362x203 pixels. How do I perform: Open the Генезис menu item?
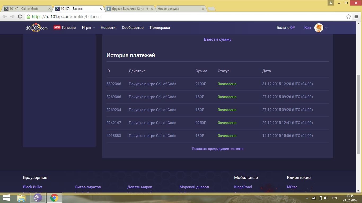69,27
